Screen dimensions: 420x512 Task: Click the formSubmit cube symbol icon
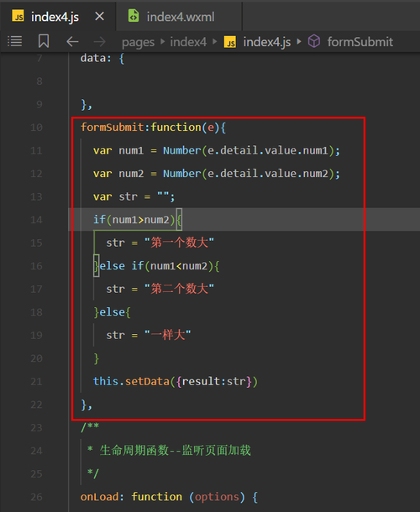(x=314, y=41)
